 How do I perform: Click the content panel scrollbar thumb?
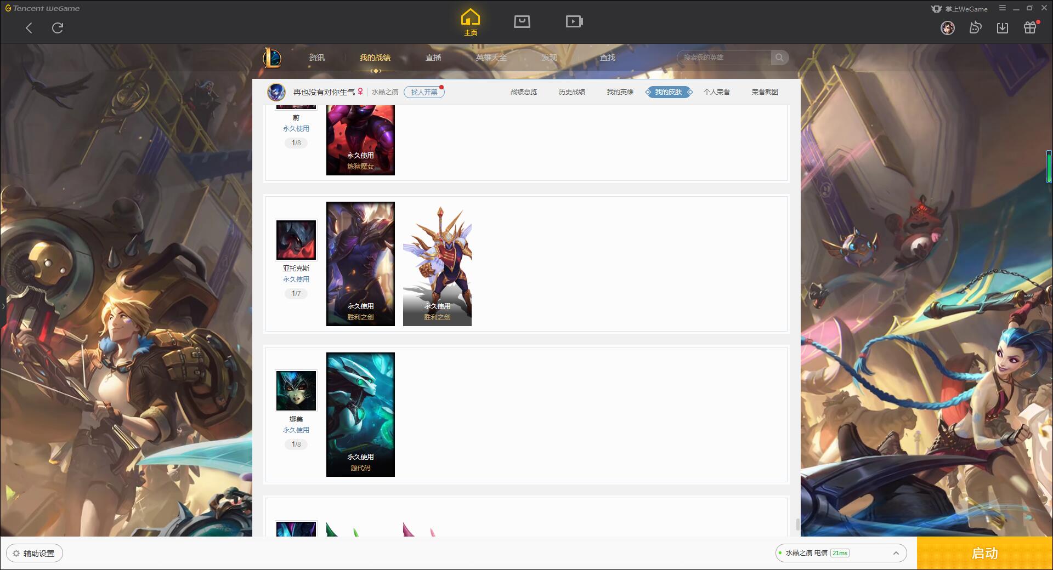click(x=797, y=525)
